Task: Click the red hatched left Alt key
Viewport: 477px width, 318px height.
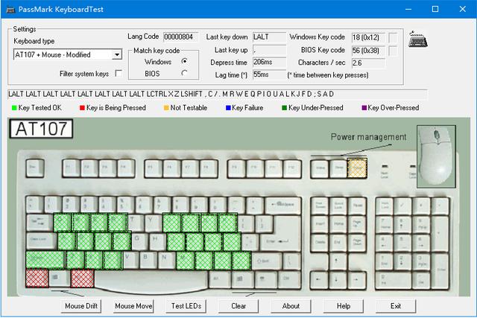Action: point(82,279)
